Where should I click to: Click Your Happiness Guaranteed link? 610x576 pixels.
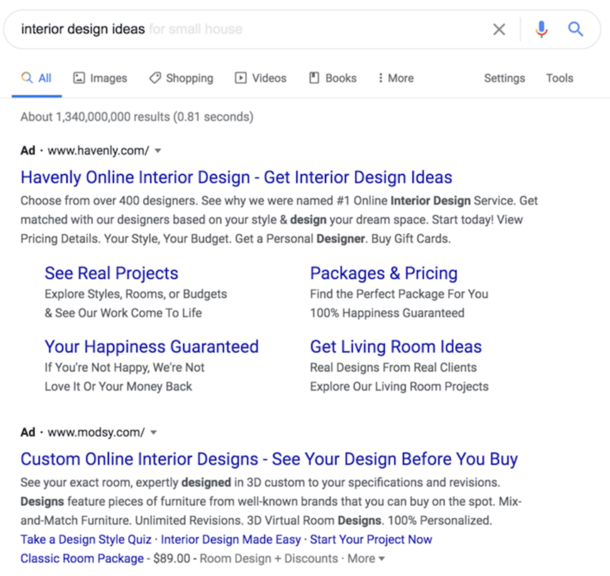tap(151, 346)
